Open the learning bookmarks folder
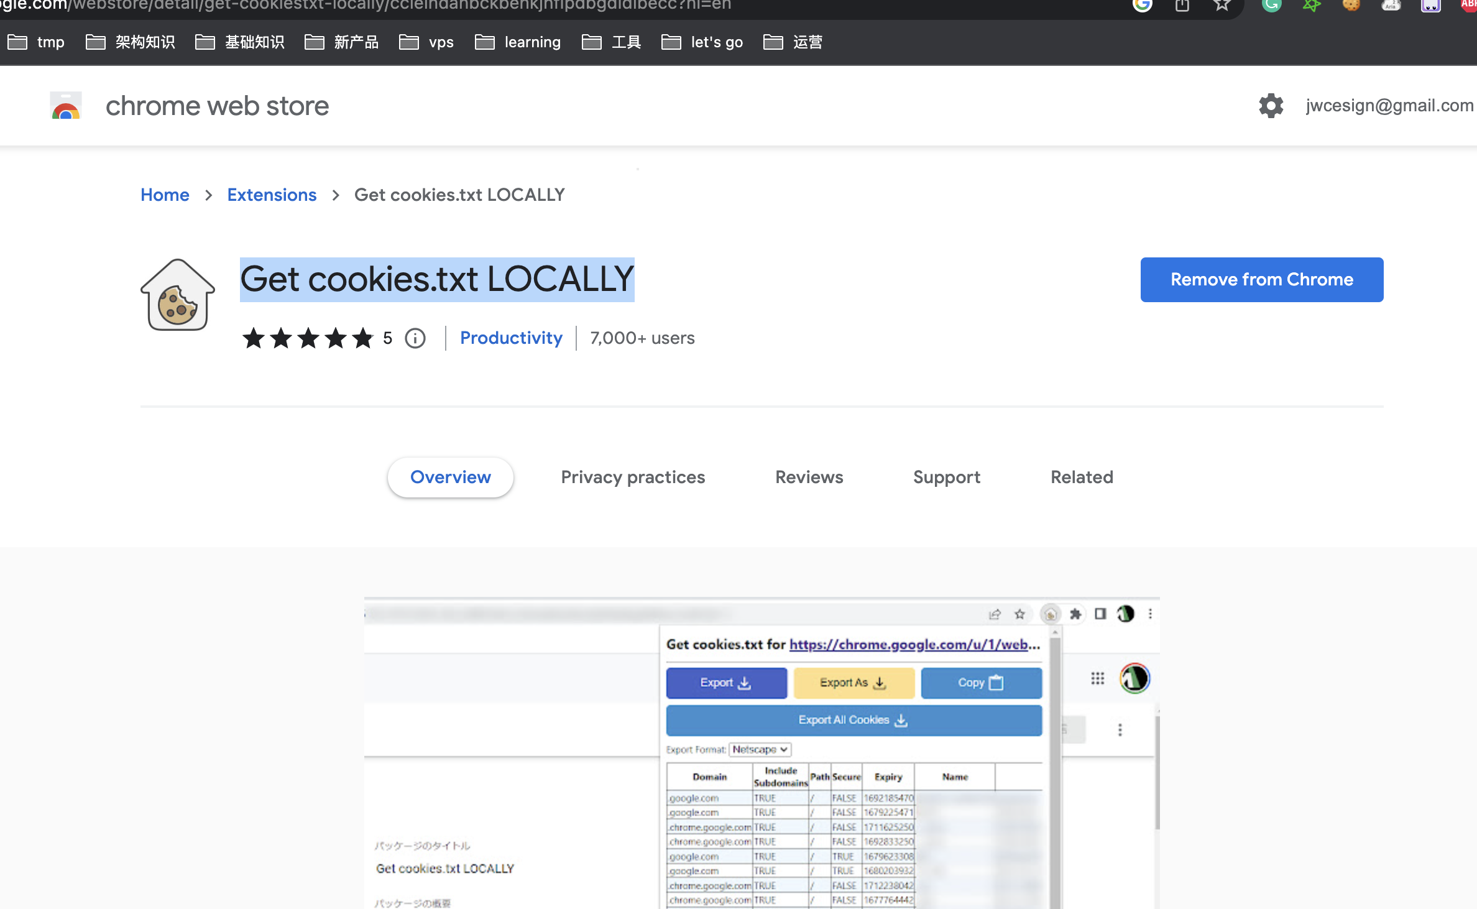 [x=518, y=42]
